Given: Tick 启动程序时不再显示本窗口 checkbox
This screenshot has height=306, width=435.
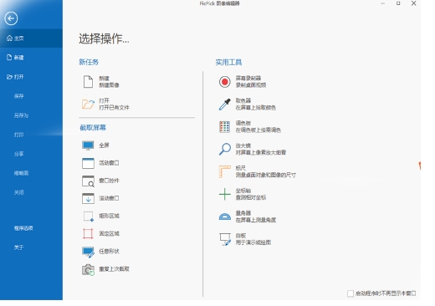Looking at the screenshot, I should (351, 293).
